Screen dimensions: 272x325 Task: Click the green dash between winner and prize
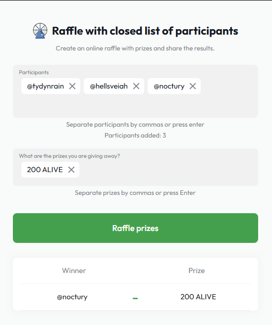coord(135,298)
